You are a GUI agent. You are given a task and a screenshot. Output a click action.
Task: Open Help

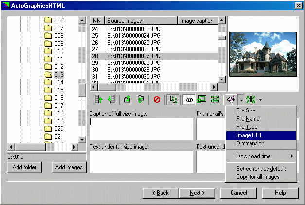(x=280, y=193)
